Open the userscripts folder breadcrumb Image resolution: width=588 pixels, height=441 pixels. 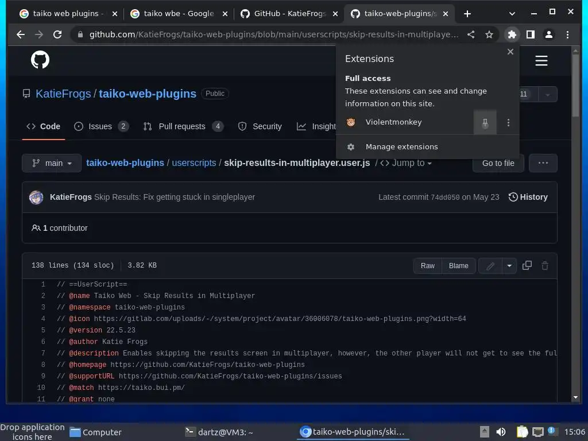[x=194, y=163]
